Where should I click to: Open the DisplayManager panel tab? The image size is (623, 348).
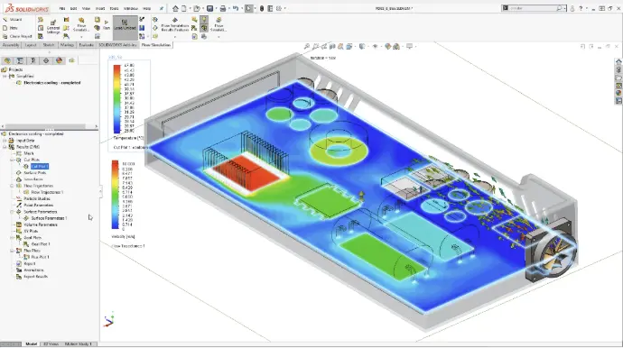coord(60,60)
